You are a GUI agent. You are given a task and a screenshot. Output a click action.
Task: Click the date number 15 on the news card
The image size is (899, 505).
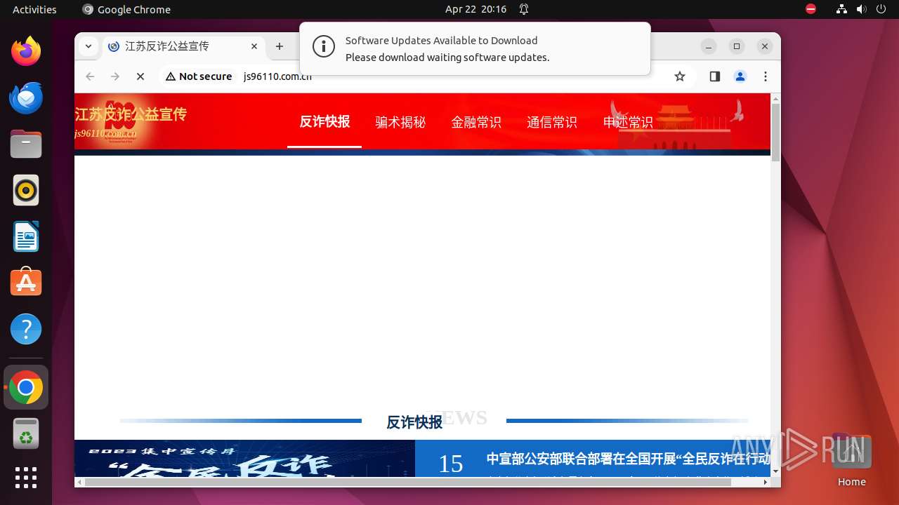coord(451,464)
